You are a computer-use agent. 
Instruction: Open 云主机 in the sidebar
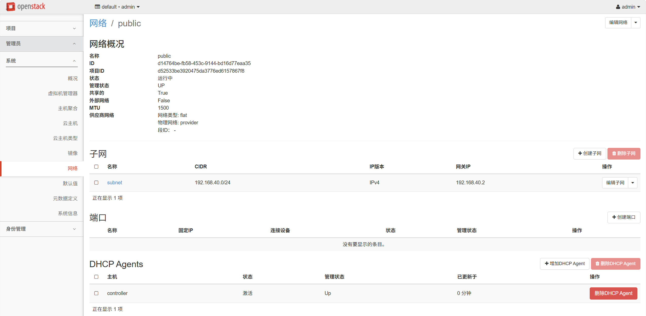tap(70, 123)
